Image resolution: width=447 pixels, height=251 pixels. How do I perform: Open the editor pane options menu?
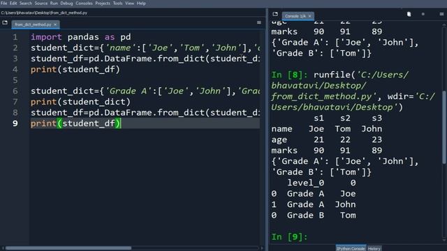[x=259, y=22]
